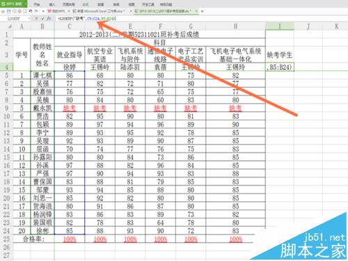Switch to the 新建 Microsoft Excel 工作表 document tab

[x=99, y=11]
